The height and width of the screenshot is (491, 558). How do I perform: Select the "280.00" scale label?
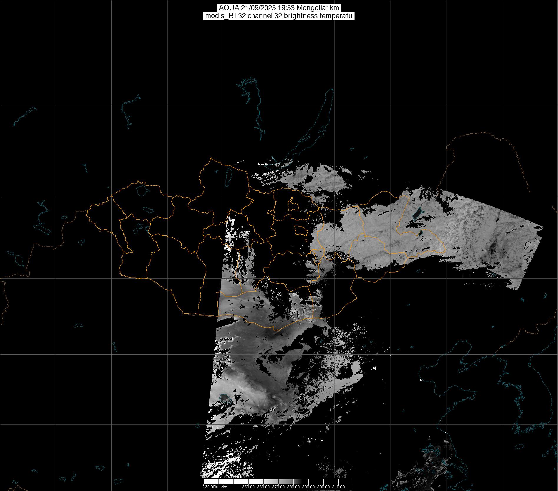click(294, 487)
